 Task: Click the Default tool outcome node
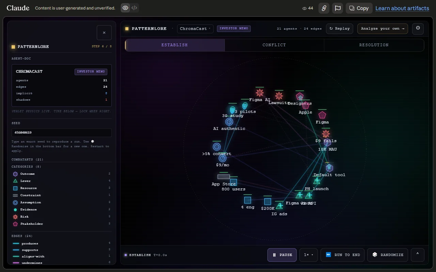click(x=329, y=168)
